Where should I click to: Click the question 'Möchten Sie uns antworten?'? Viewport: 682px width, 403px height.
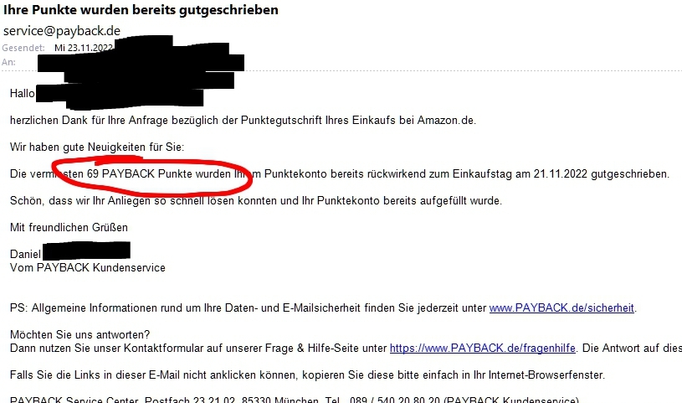click(80, 334)
